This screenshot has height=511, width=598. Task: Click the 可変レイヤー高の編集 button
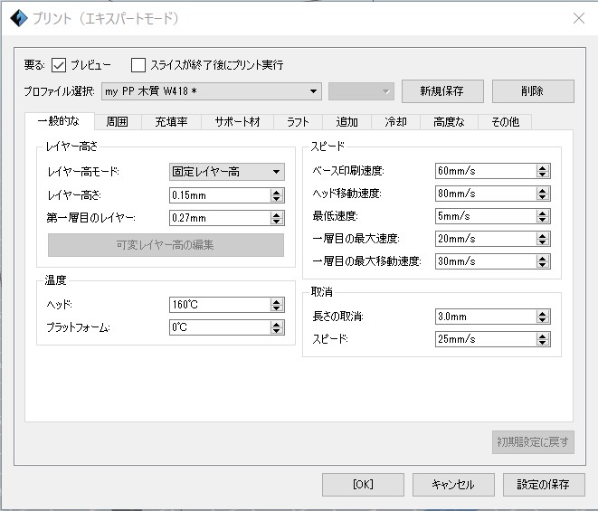[166, 245]
